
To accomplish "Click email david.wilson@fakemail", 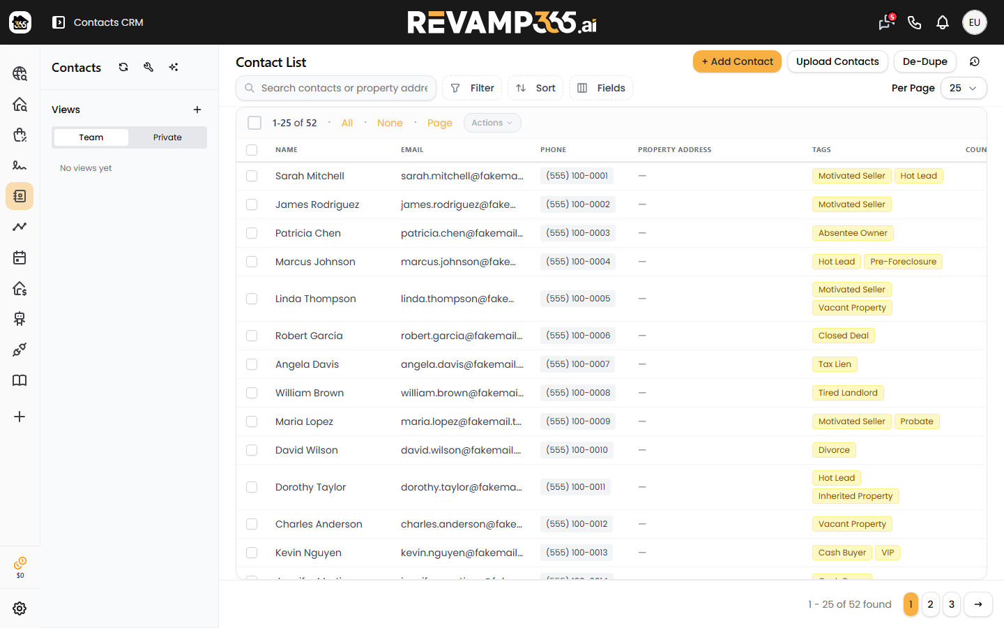I will pyautogui.click(x=461, y=450).
